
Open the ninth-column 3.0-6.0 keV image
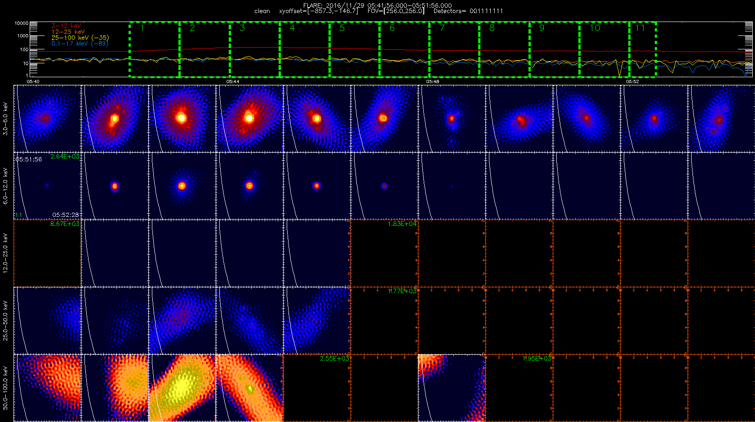586,119
